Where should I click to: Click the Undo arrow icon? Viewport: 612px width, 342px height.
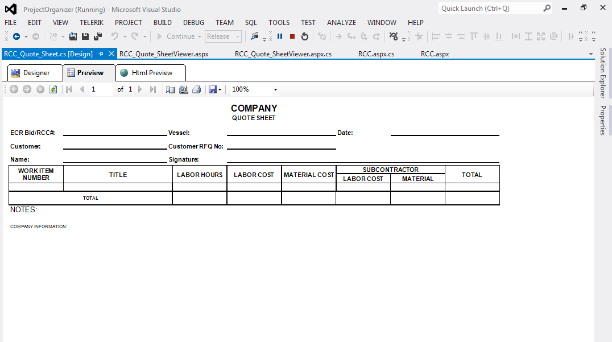[115, 36]
